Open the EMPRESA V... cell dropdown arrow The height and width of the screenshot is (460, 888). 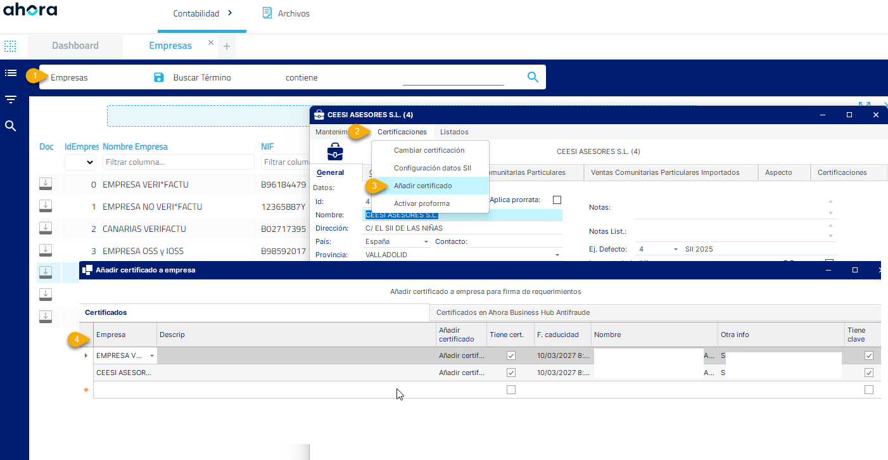(x=151, y=355)
